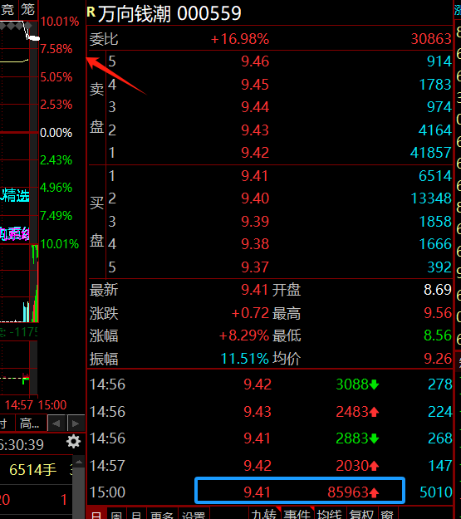Click the 涨跌 change value +0.72

point(250,313)
